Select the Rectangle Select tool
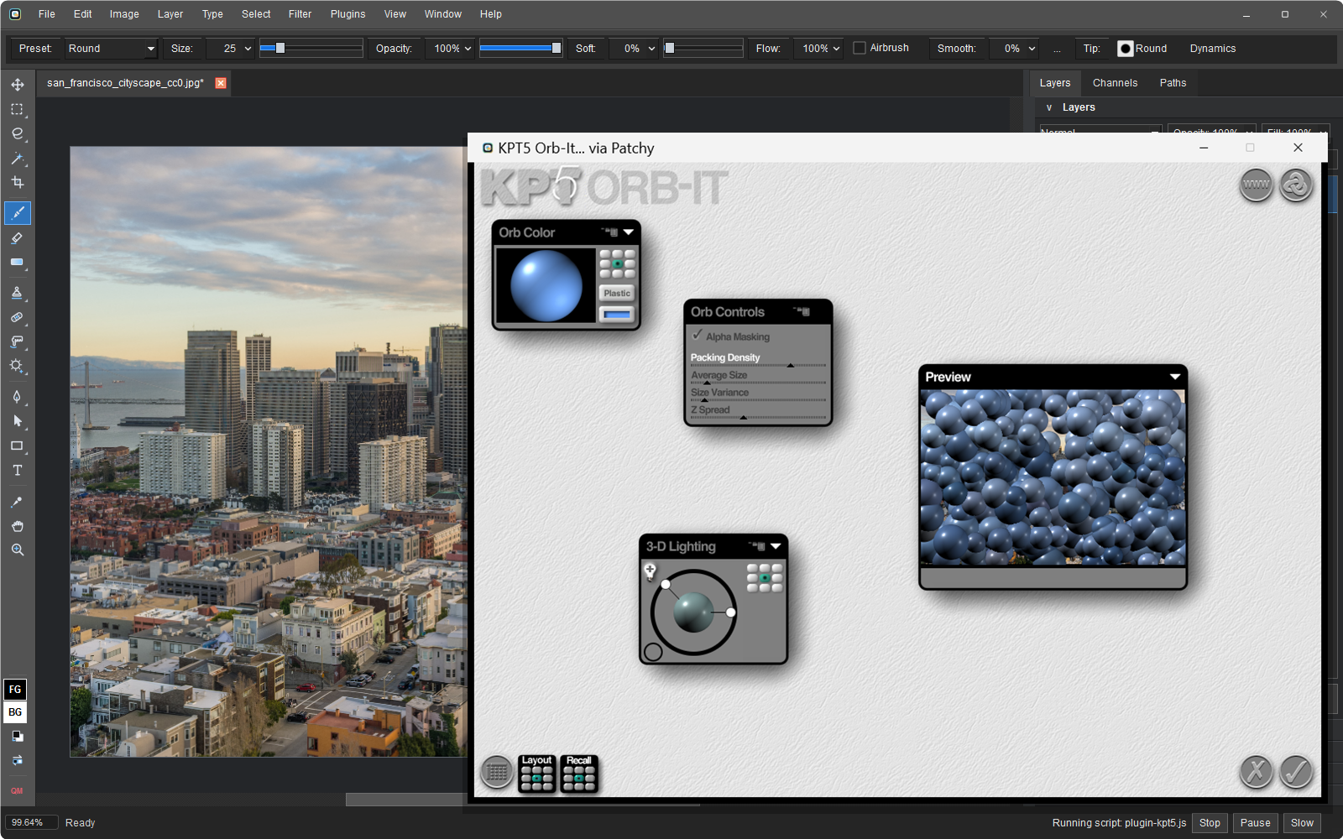This screenshot has height=839, width=1343. pos(17,109)
